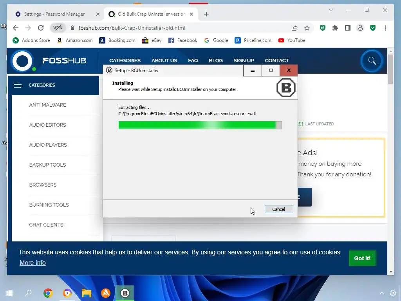
Task: Select the ANTI MALWARE category
Action: coord(47,105)
